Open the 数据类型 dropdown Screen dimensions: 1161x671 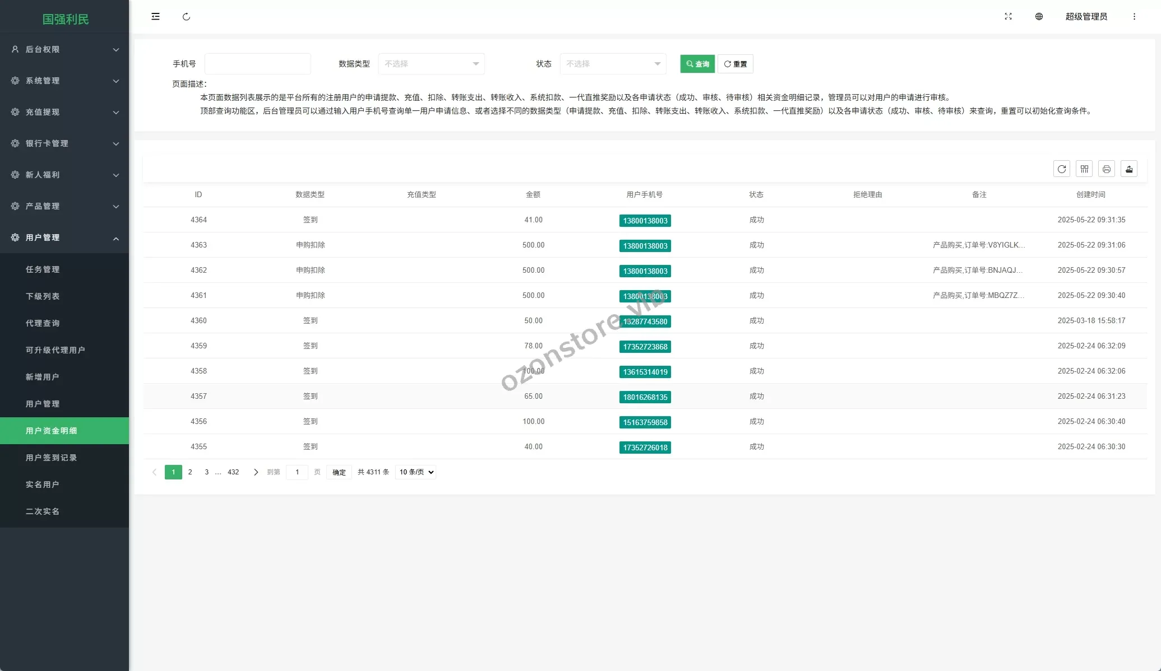(431, 64)
